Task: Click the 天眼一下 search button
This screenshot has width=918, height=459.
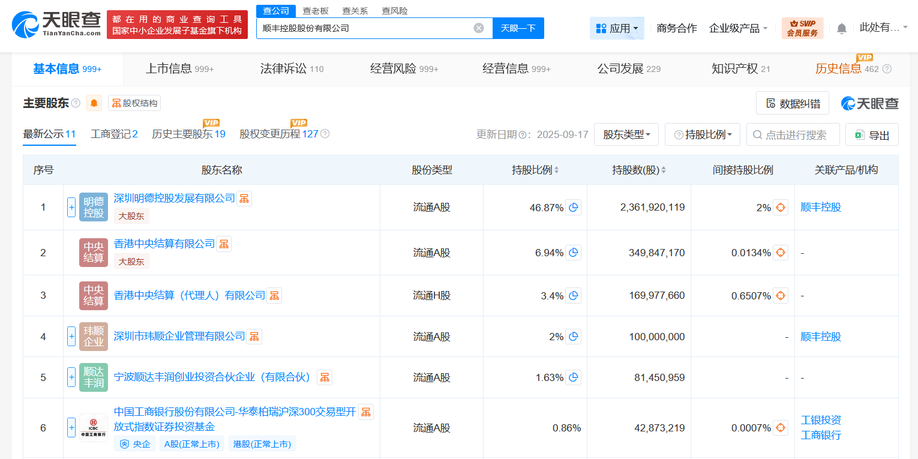Action: click(x=518, y=28)
